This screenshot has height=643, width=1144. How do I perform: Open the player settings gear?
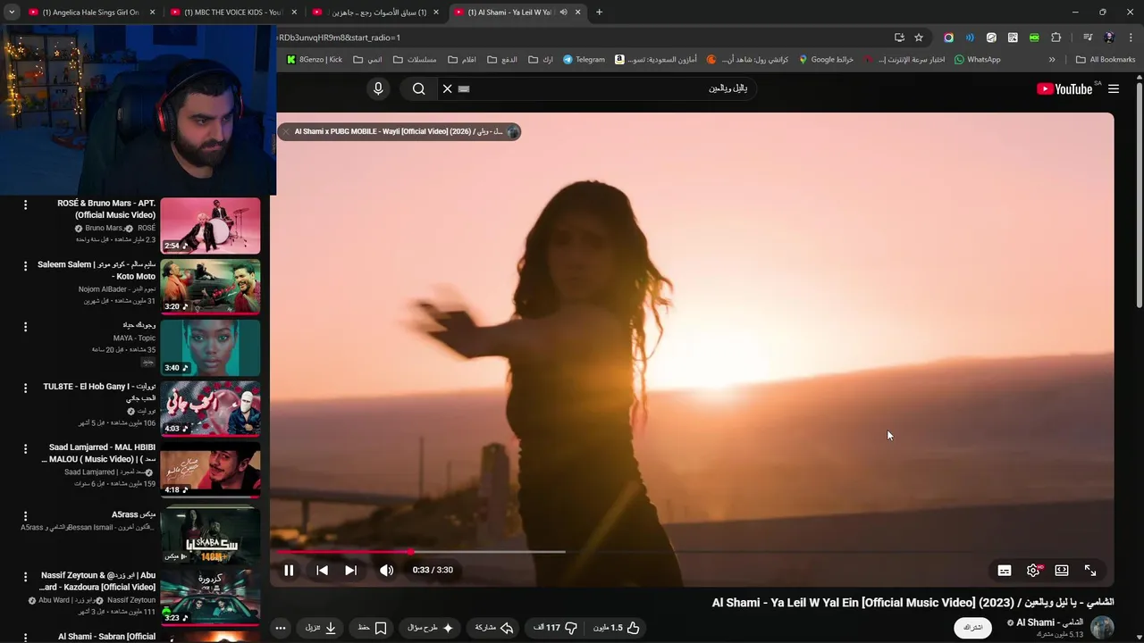point(1034,570)
